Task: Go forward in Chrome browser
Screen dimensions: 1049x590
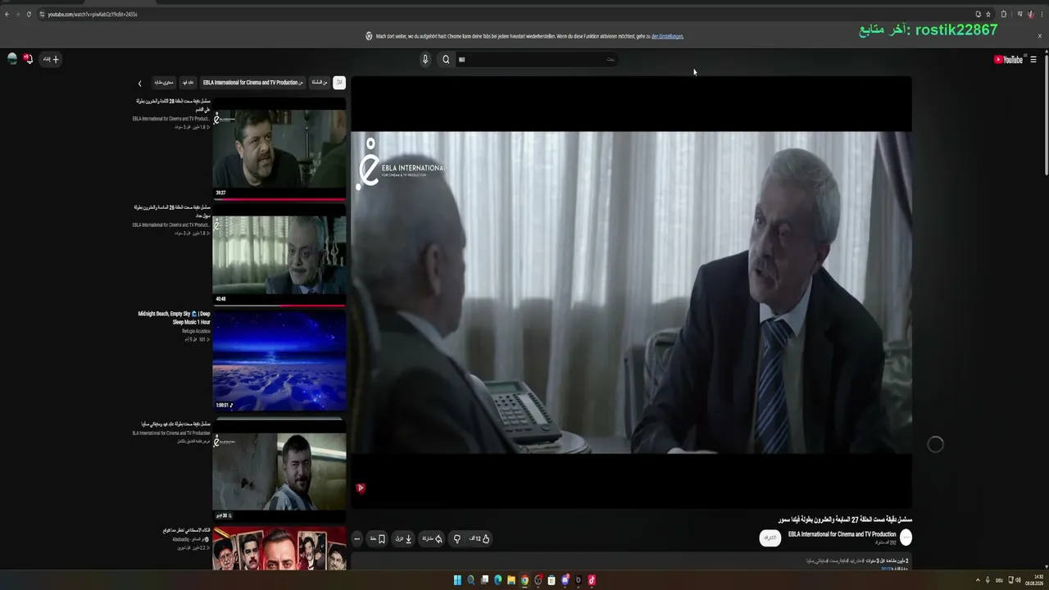Action: (17, 14)
